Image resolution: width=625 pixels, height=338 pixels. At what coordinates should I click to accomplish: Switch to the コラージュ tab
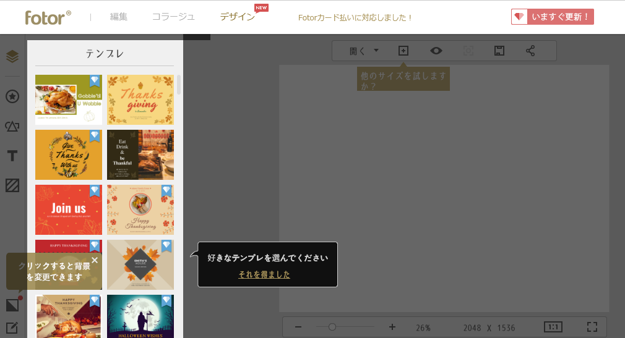coord(173,17)
